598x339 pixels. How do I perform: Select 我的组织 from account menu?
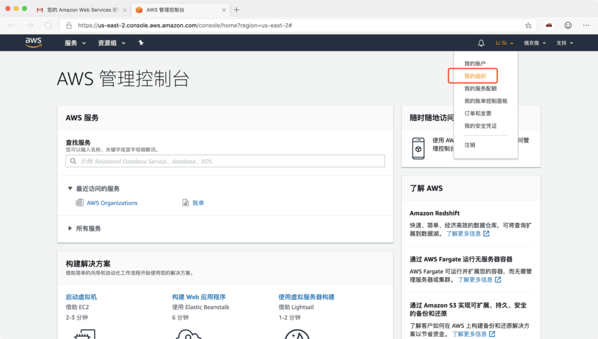[475, 76]
